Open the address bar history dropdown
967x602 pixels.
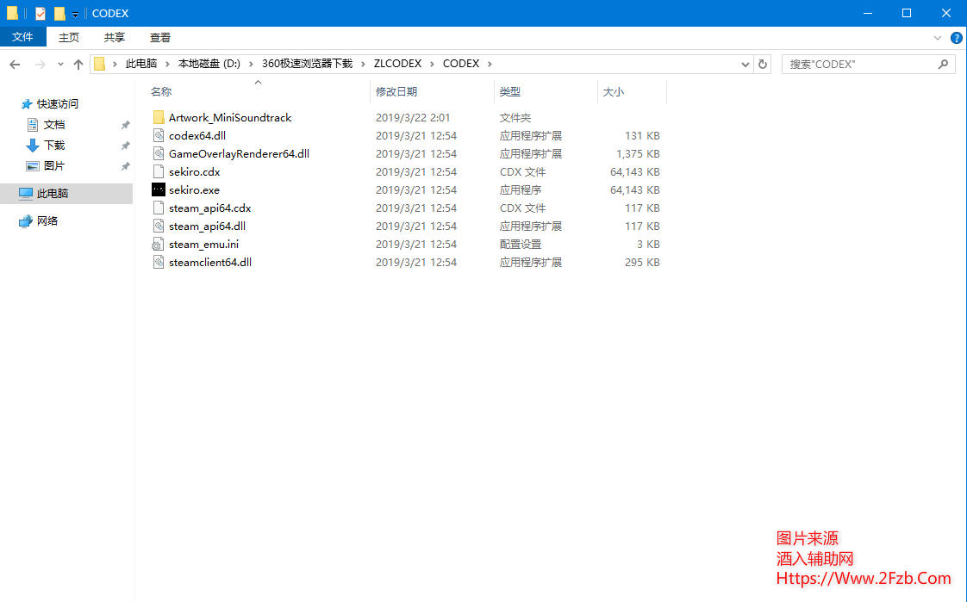pos(746,64)
